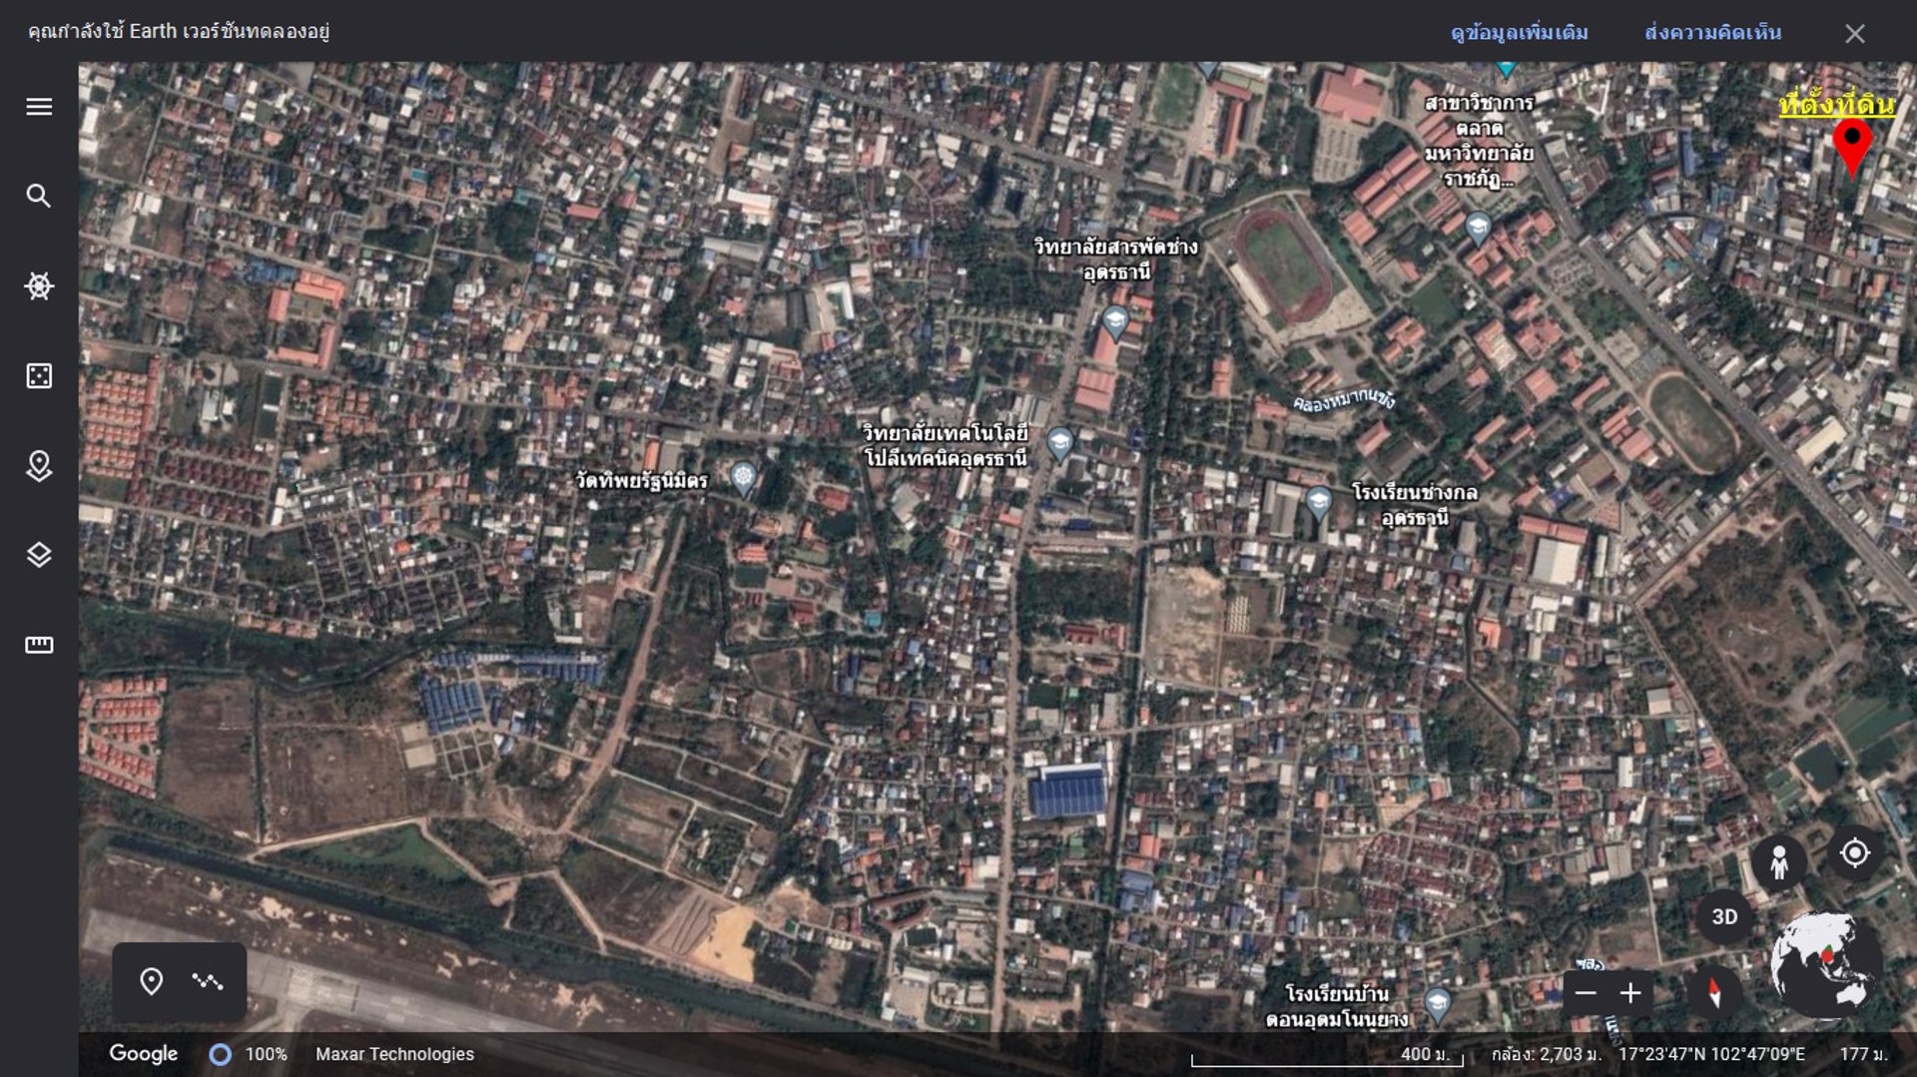The height and width of the screenshot is (1077, 1917).
Task: Select the measure distance ruler tool
Action: pos(38,645)
